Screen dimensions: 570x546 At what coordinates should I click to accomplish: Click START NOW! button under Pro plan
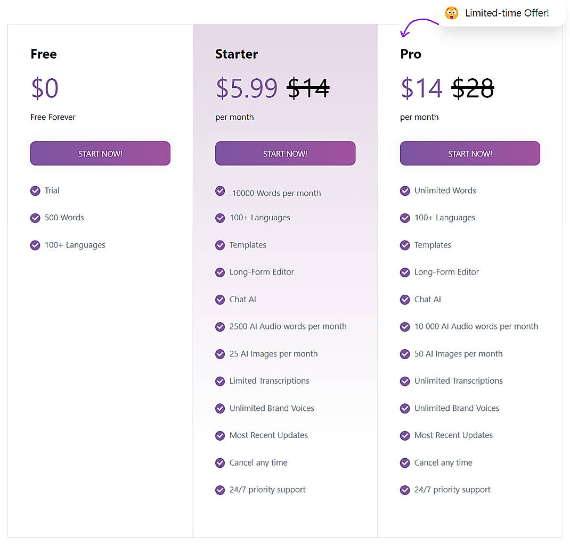[x=470, y=153]
